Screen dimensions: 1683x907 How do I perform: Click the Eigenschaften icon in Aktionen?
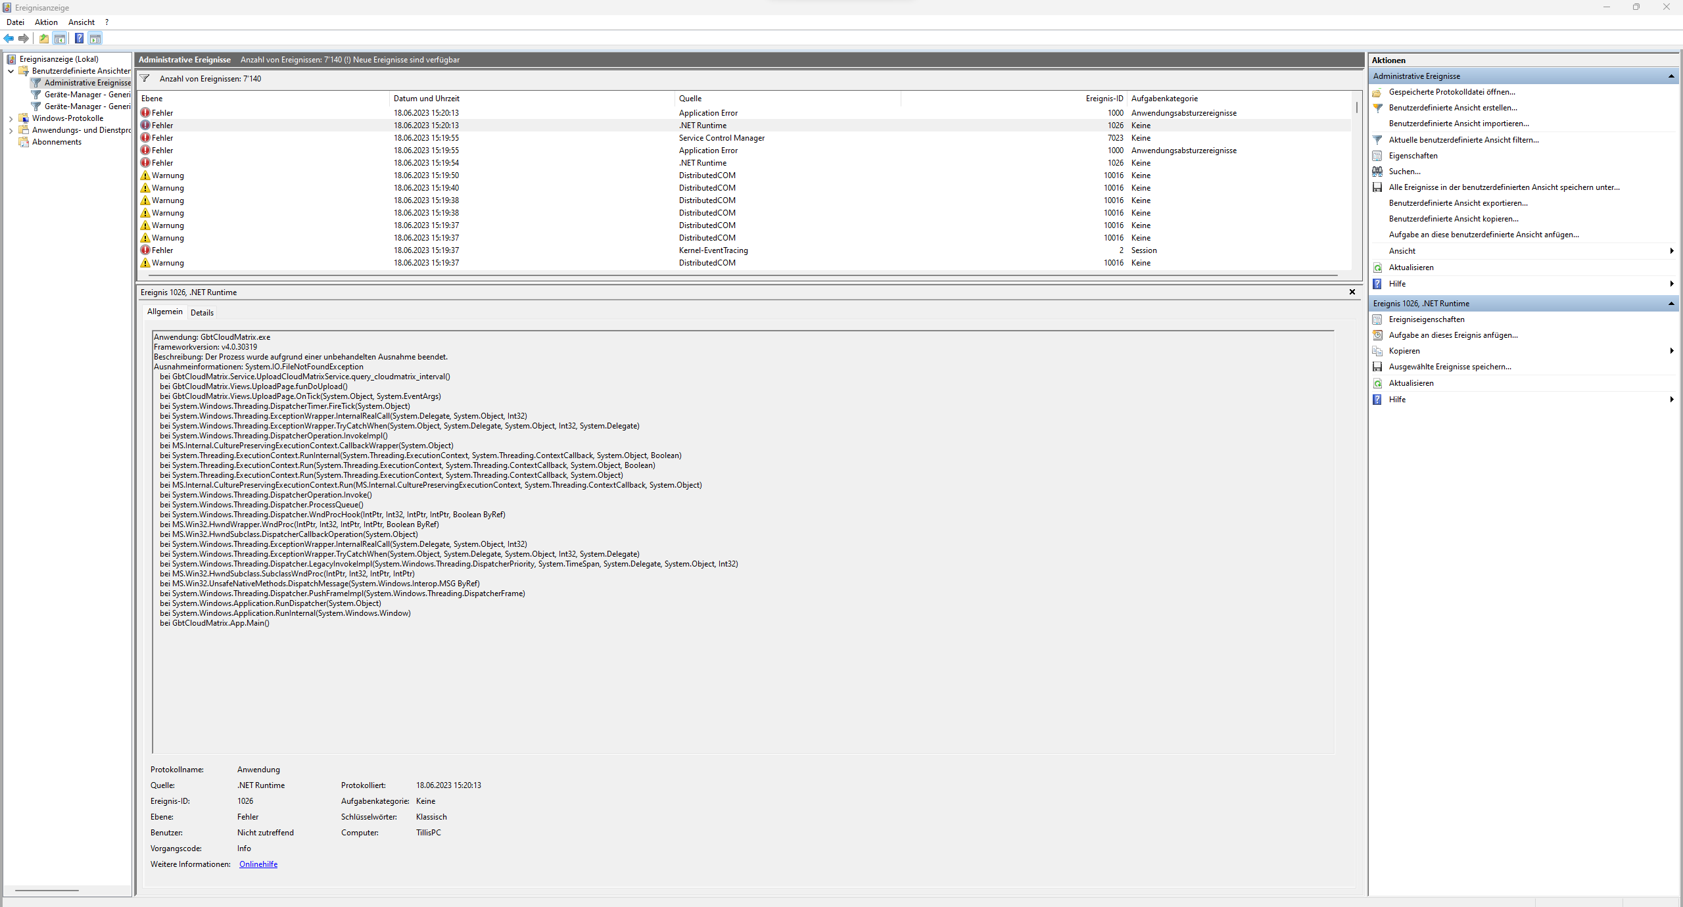point(1377,156)
